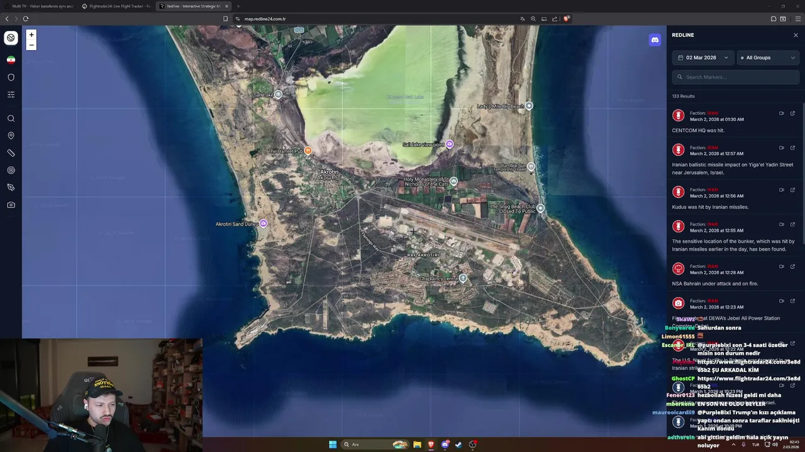Switch to the Multi TV browser tab
The width and height of the screenshot is (805, 452).
click(39, 6)
